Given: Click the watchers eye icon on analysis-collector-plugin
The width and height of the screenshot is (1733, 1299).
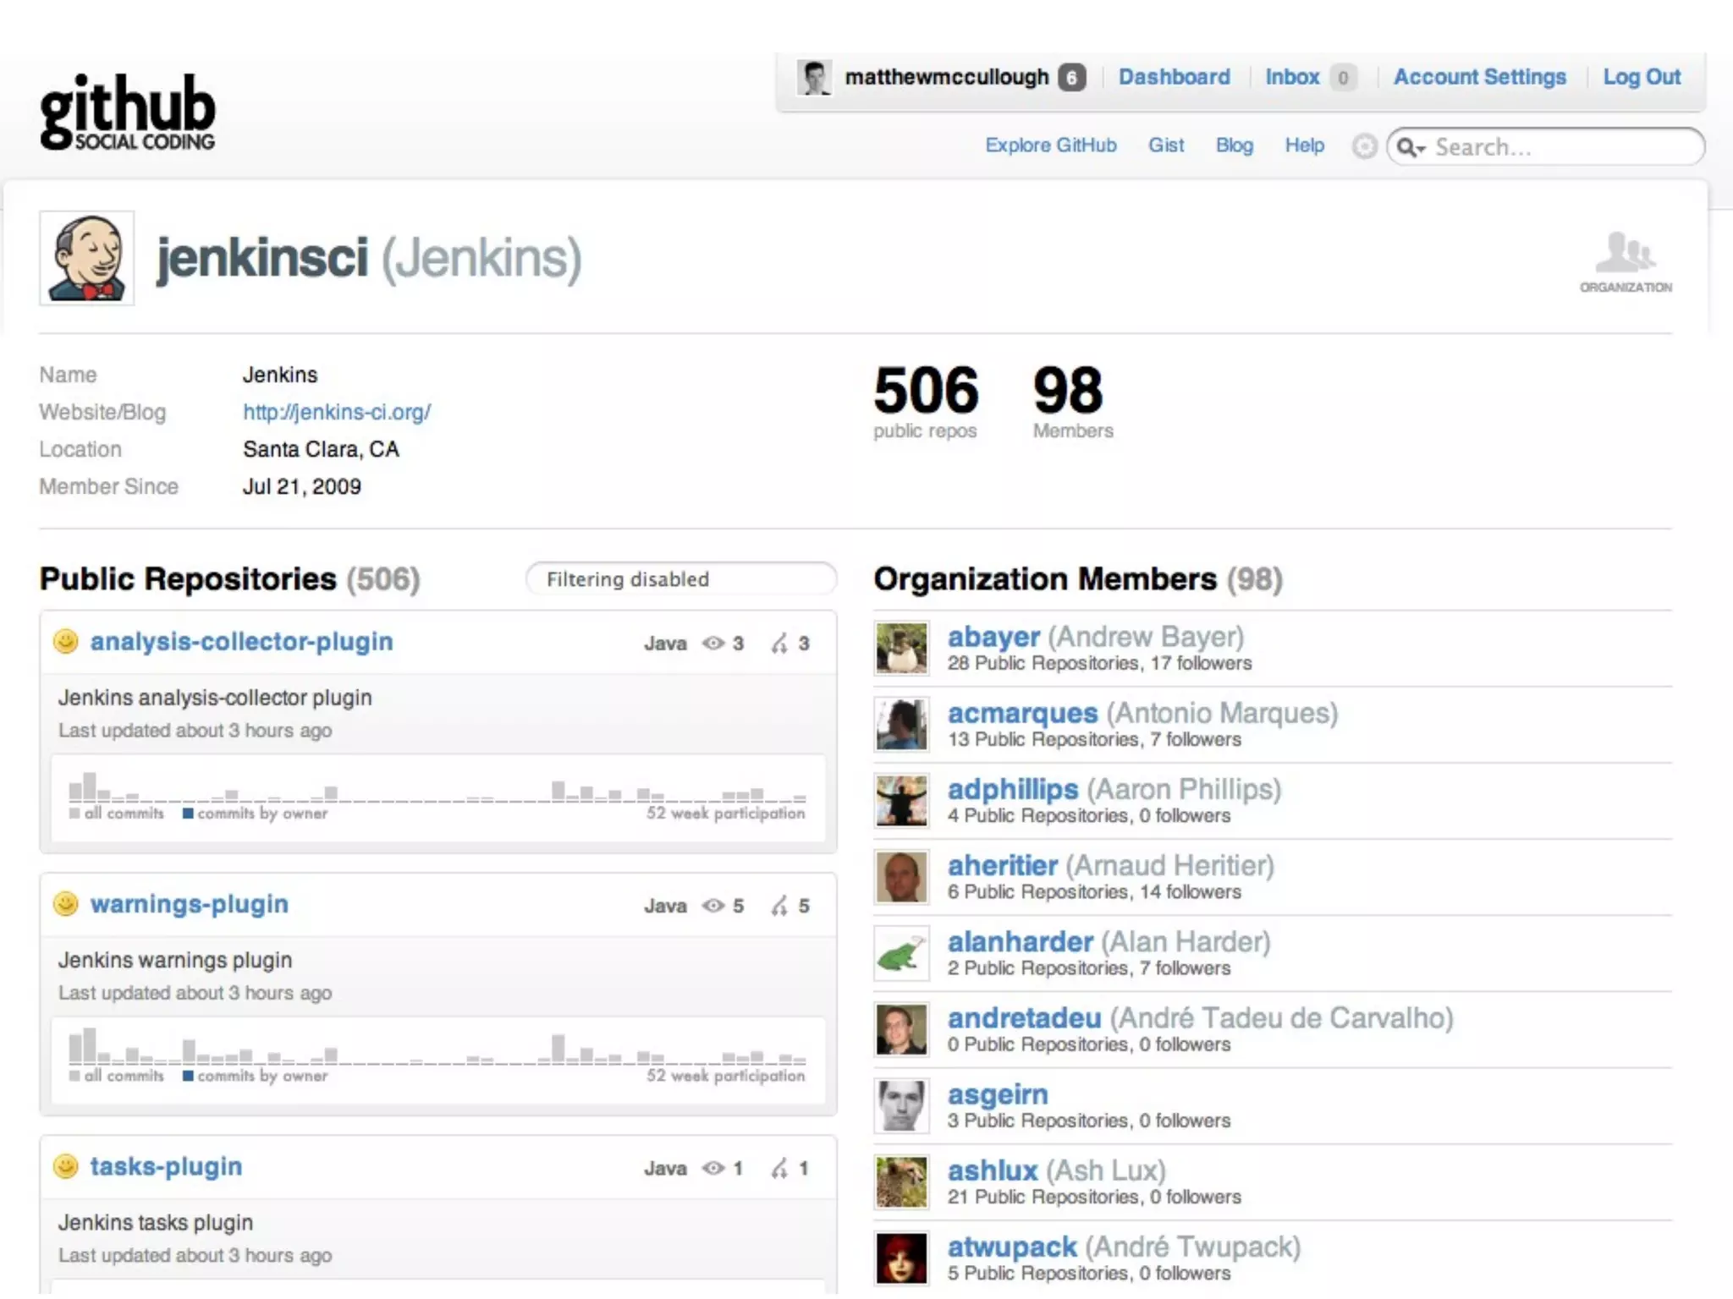Looking at the screenshot, I should (713, 644).
